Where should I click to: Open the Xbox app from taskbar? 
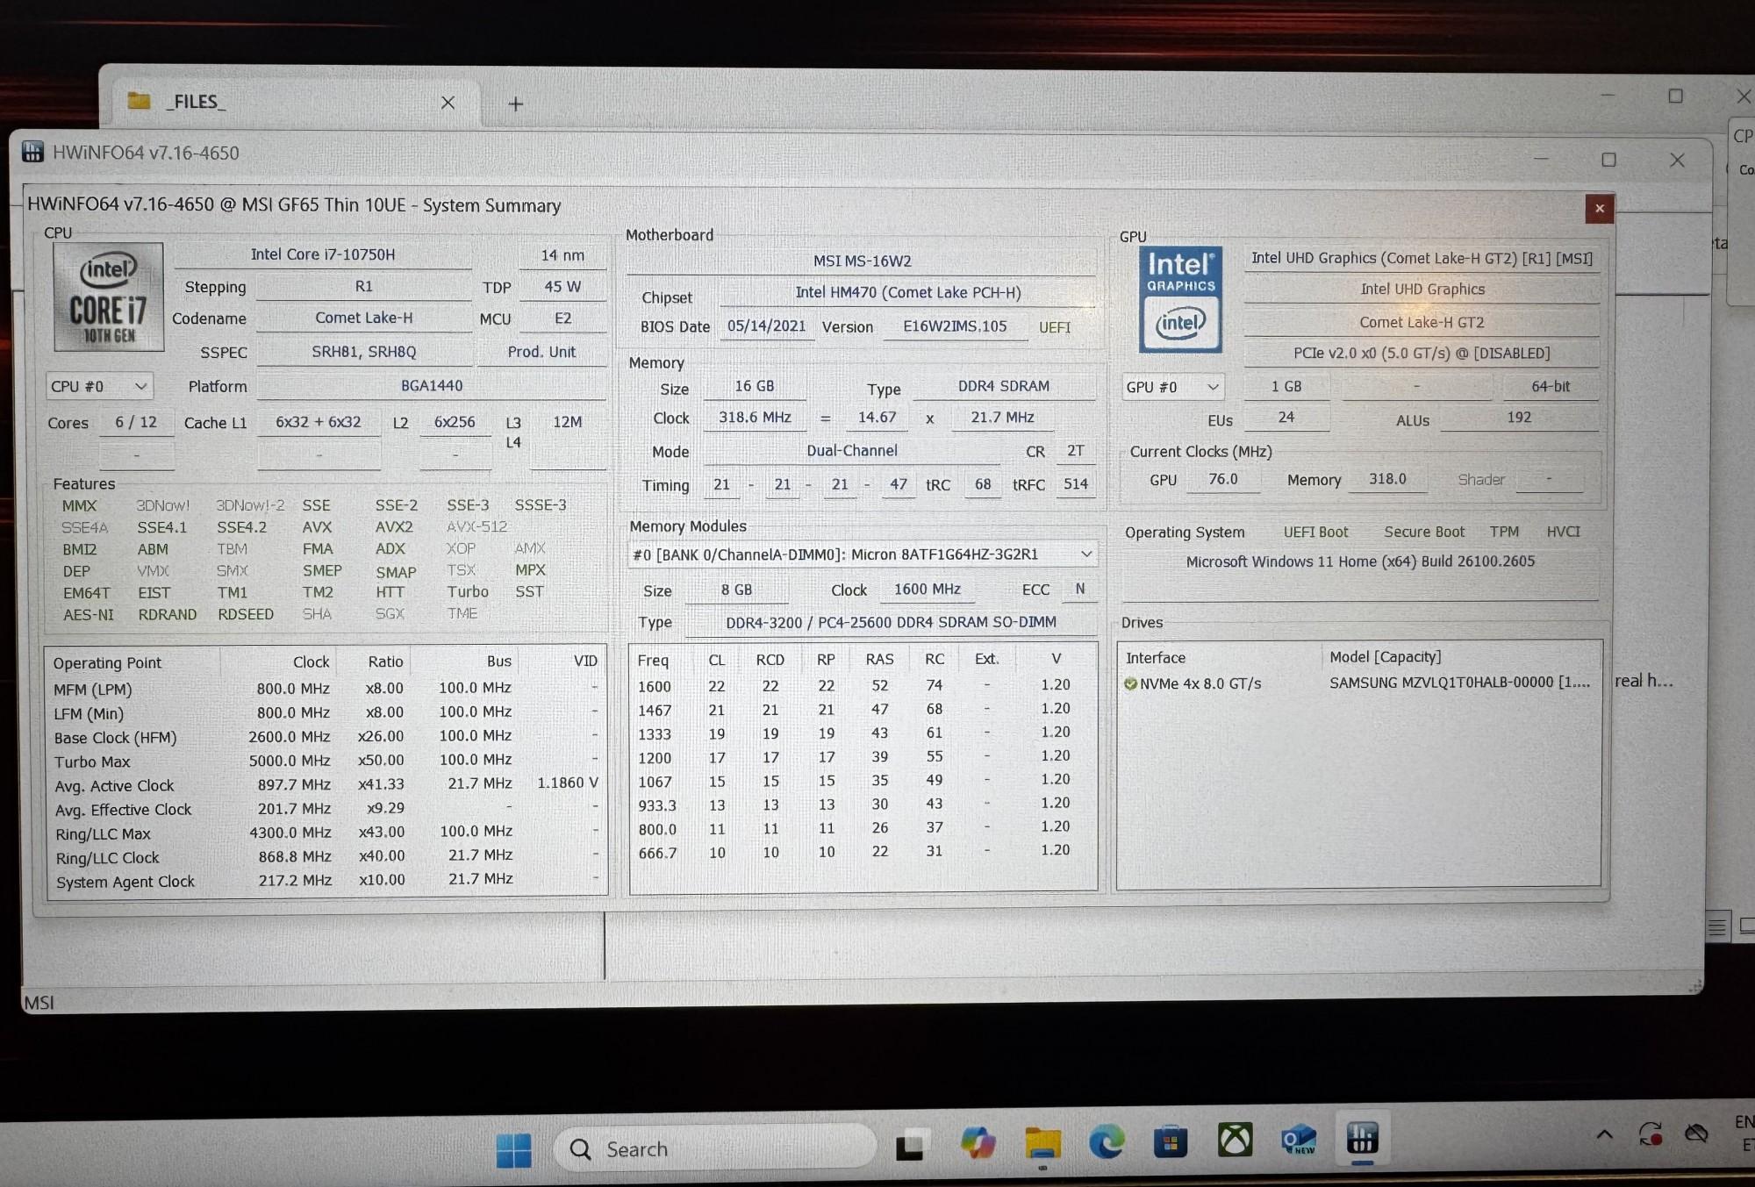coord(1235,1140)
